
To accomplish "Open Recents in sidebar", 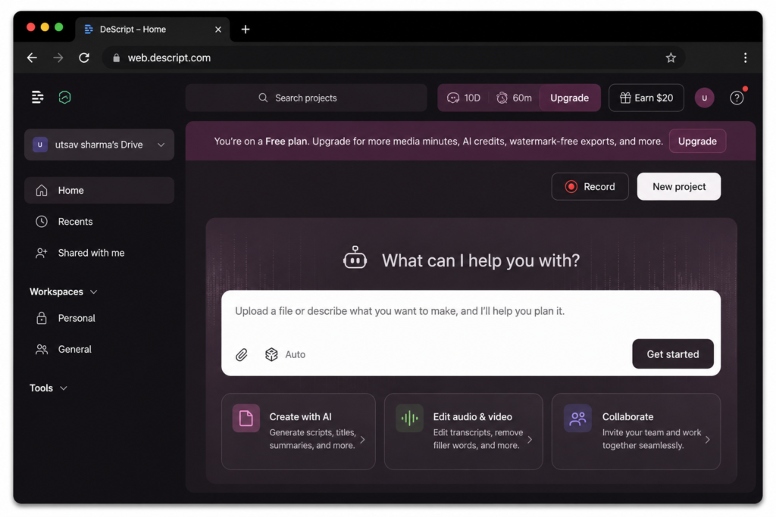I will pyautogui.click(x=99, y=222).
